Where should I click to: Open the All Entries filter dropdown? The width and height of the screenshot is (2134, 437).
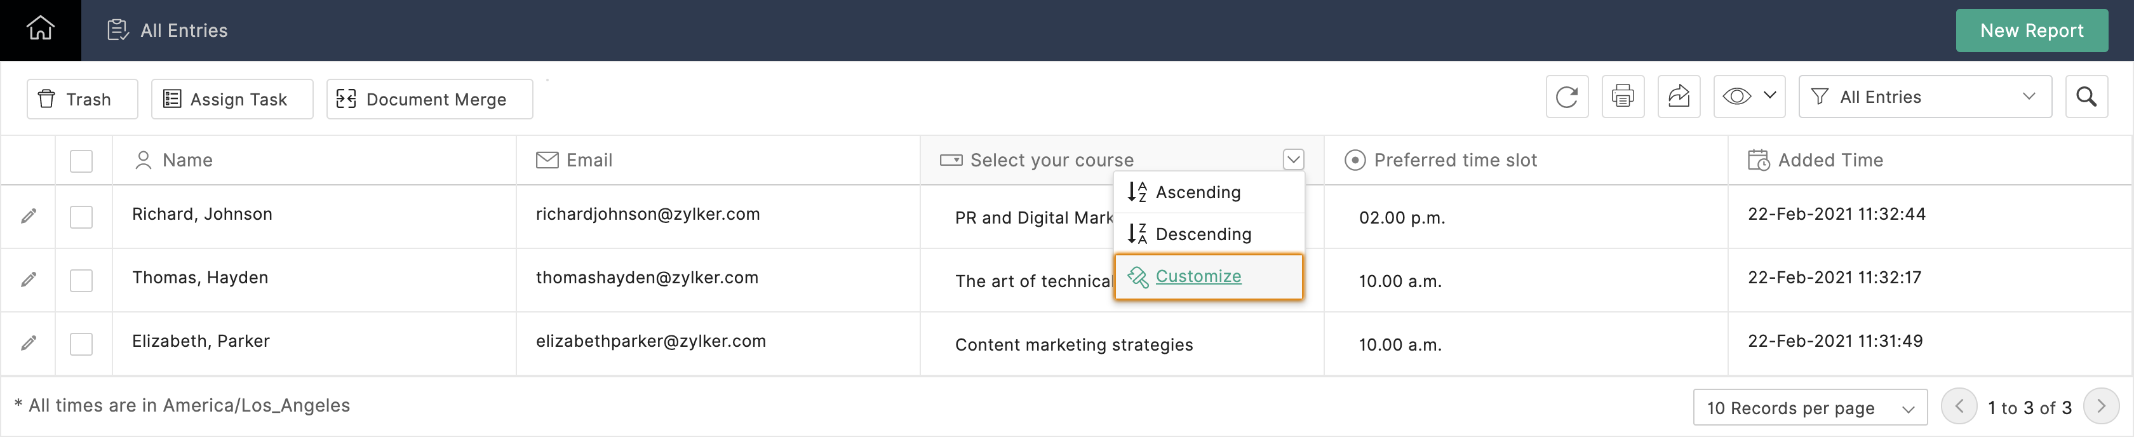click(x=1924, y=97)
